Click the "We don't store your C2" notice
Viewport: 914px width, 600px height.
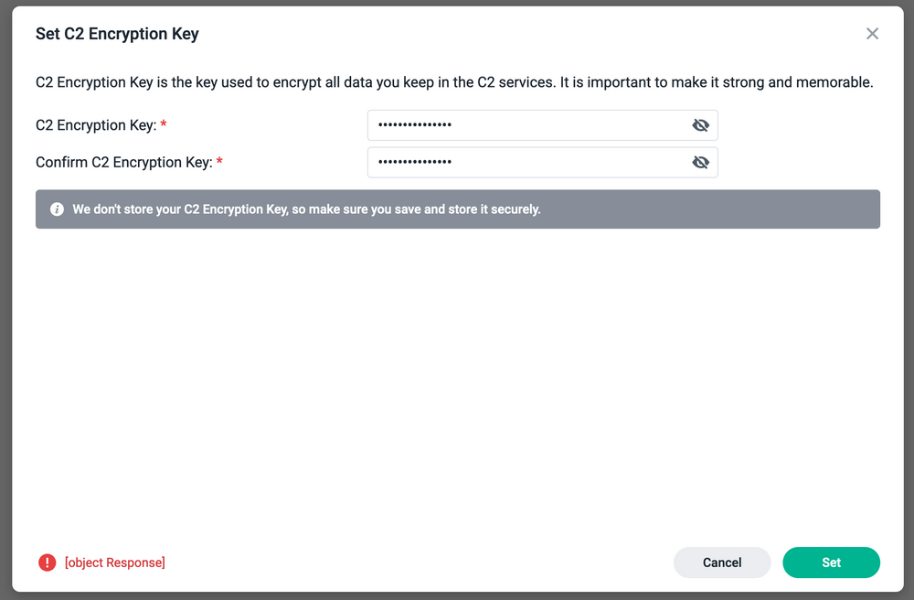point(306,209)
